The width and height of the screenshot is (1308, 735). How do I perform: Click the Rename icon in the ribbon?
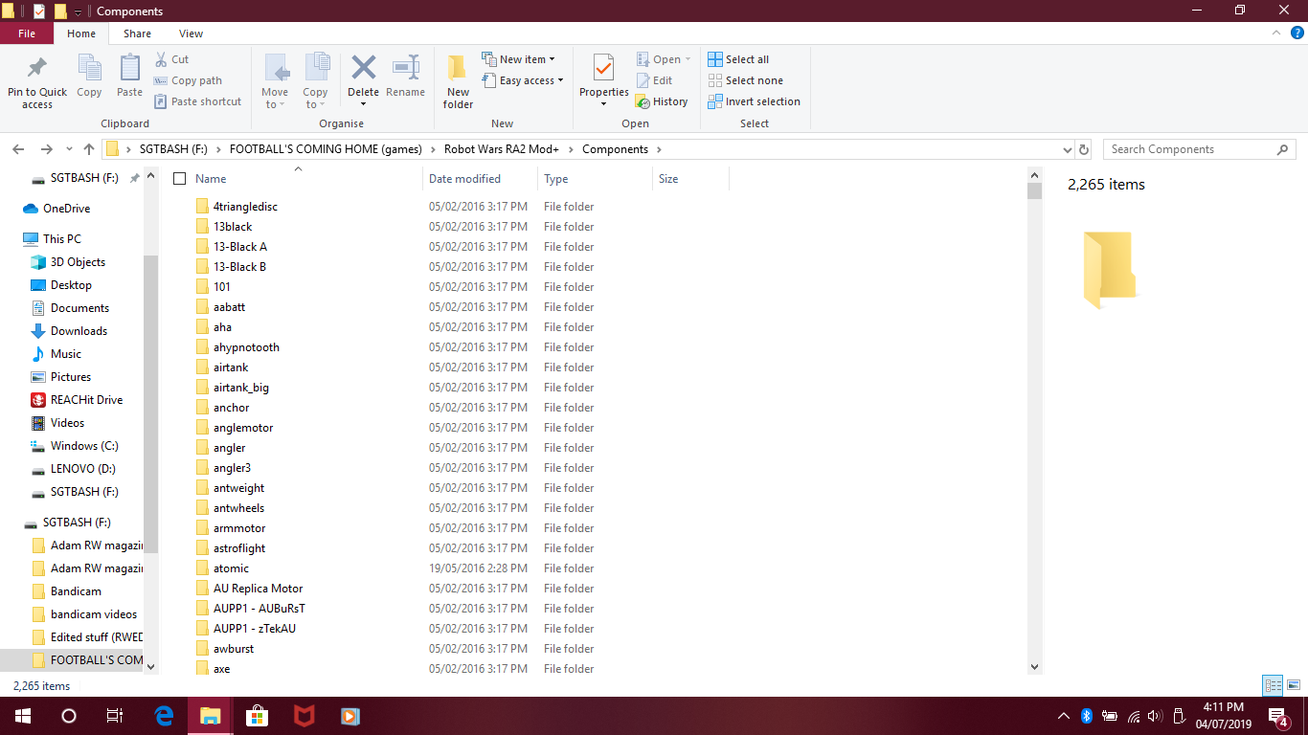coord(405,69)
